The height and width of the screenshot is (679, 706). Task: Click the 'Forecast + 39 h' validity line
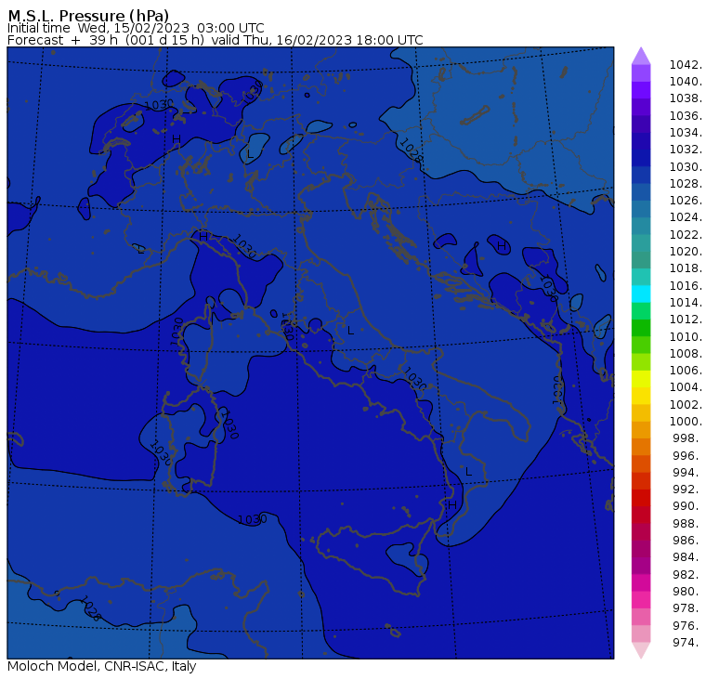point(216,40)
